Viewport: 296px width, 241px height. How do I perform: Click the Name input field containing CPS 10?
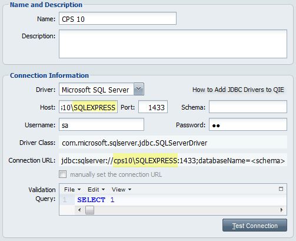coord(118,18)
